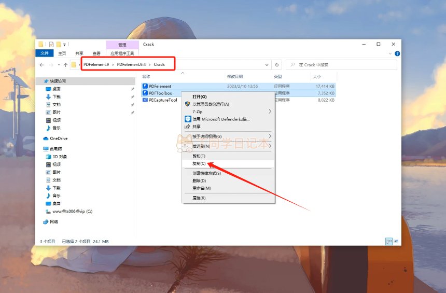Image resolution: width=446 pixels, height=293 pixels.
Task: Expand the ribbon chevron
Action: tap(390, 53)
